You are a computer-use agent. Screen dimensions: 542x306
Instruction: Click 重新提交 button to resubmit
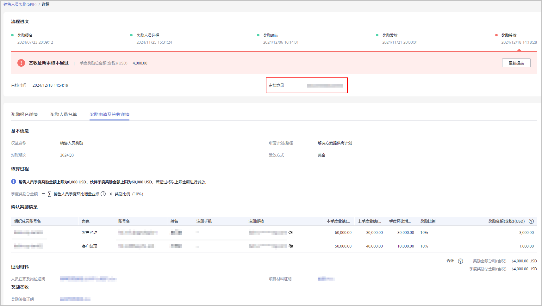(516, 63)
